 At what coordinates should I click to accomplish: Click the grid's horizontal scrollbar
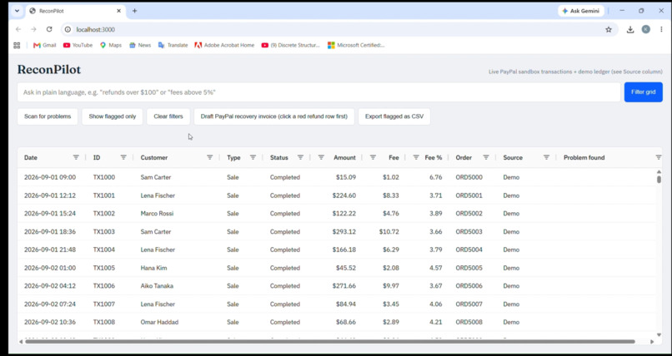(x=330, y=342)
